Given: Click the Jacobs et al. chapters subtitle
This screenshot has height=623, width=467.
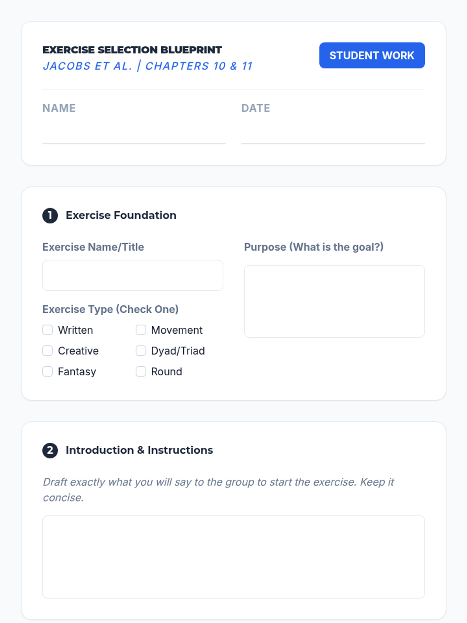Looking at the screenshot, I should (x=148, y=66).
